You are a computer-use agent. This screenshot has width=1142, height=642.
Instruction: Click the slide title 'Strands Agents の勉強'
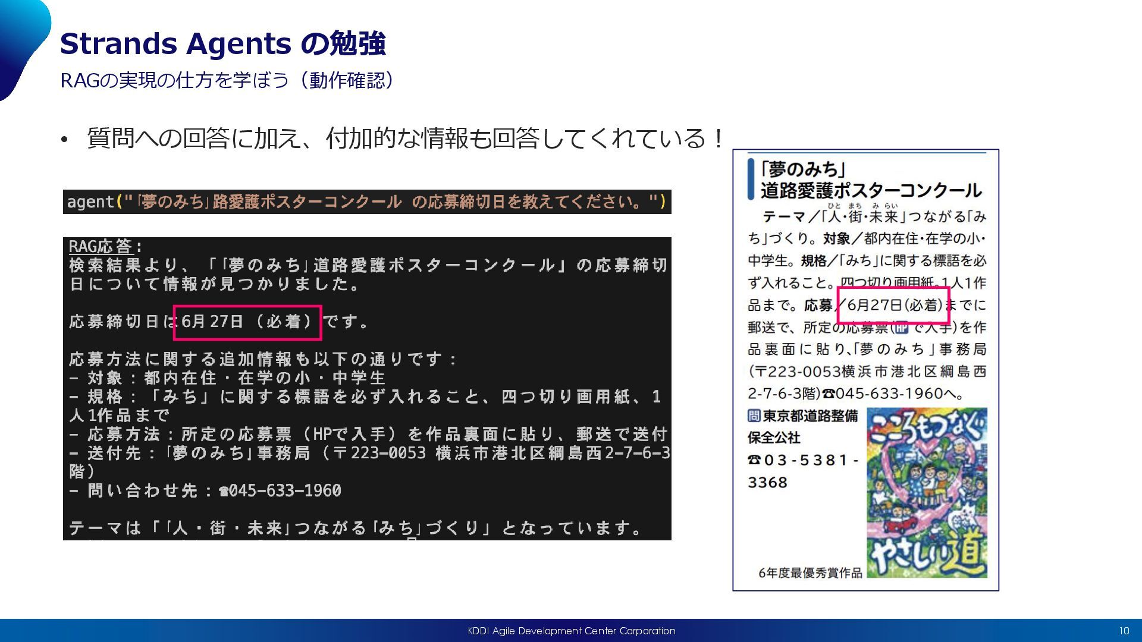click(x=223, y=43)
